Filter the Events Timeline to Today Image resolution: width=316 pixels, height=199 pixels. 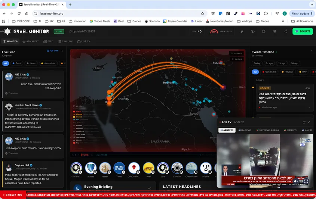coord(257,63)
